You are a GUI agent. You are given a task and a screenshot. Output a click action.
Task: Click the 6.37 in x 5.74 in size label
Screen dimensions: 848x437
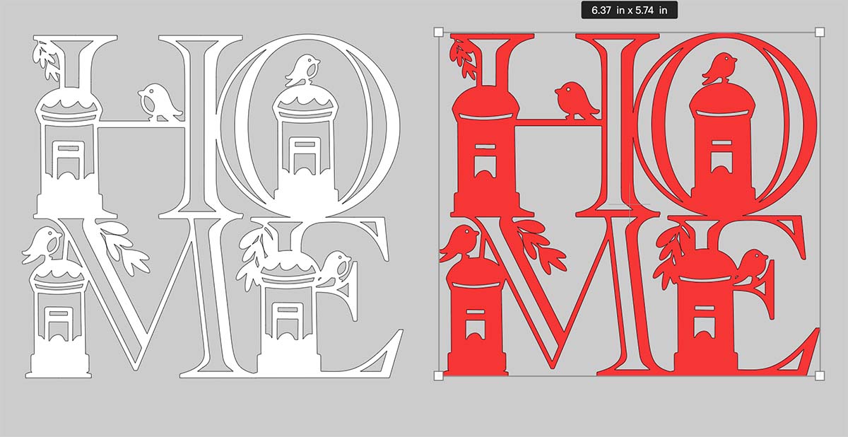tap(629, 9)
